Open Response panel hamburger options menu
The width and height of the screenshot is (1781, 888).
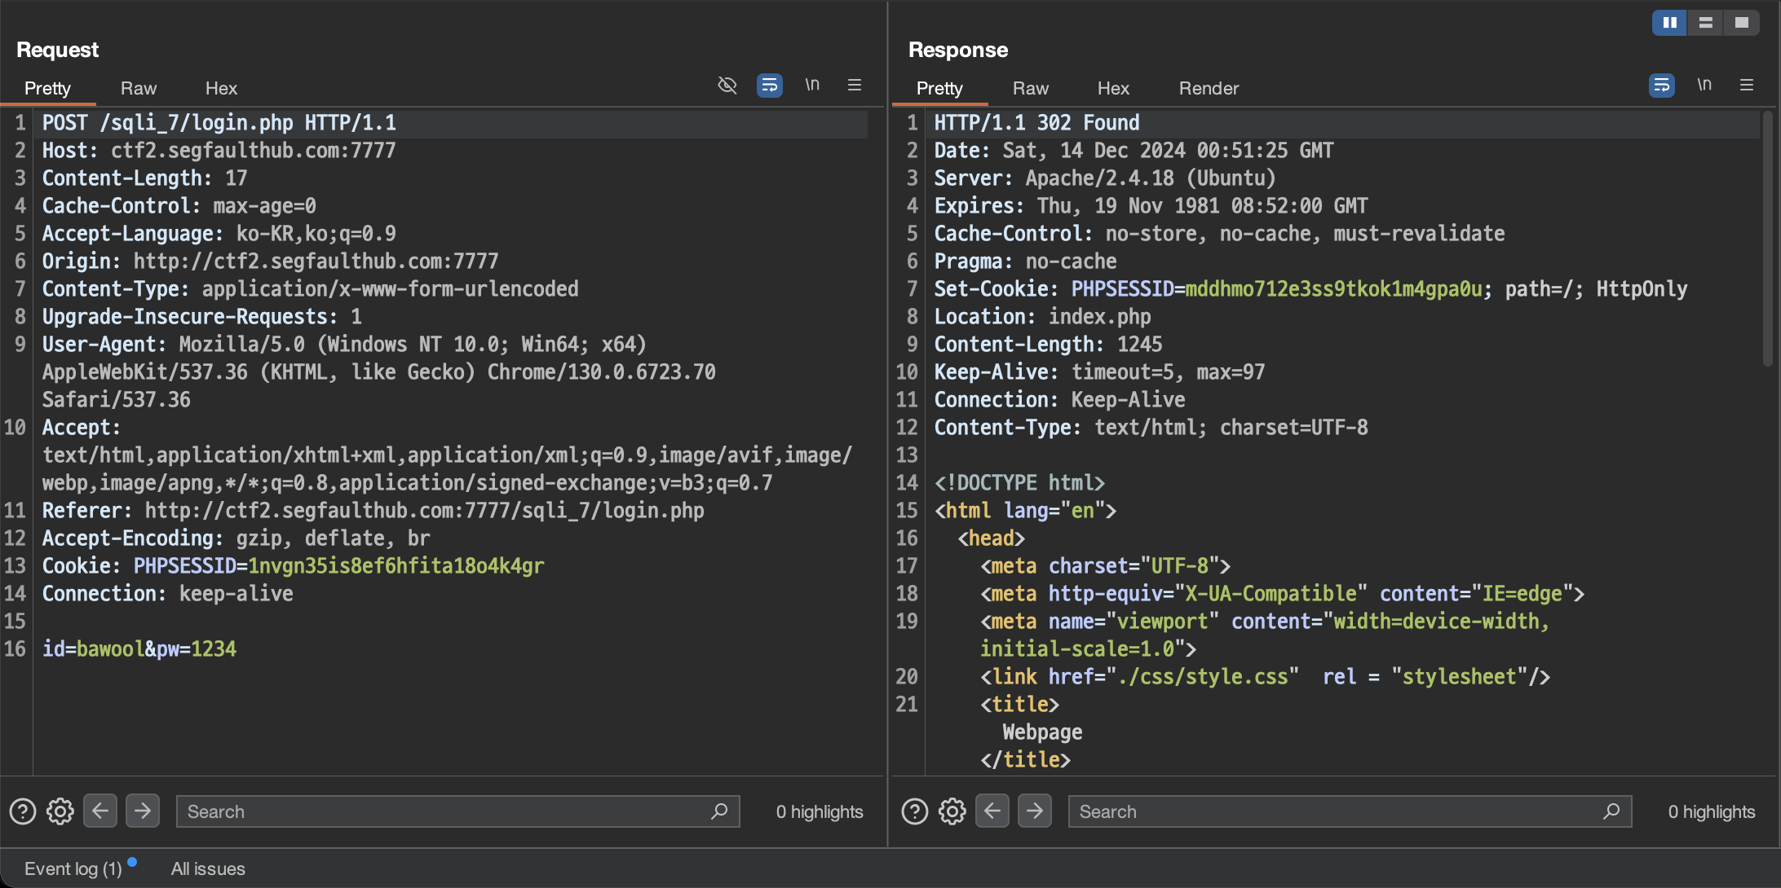(x=1747, y=85)
